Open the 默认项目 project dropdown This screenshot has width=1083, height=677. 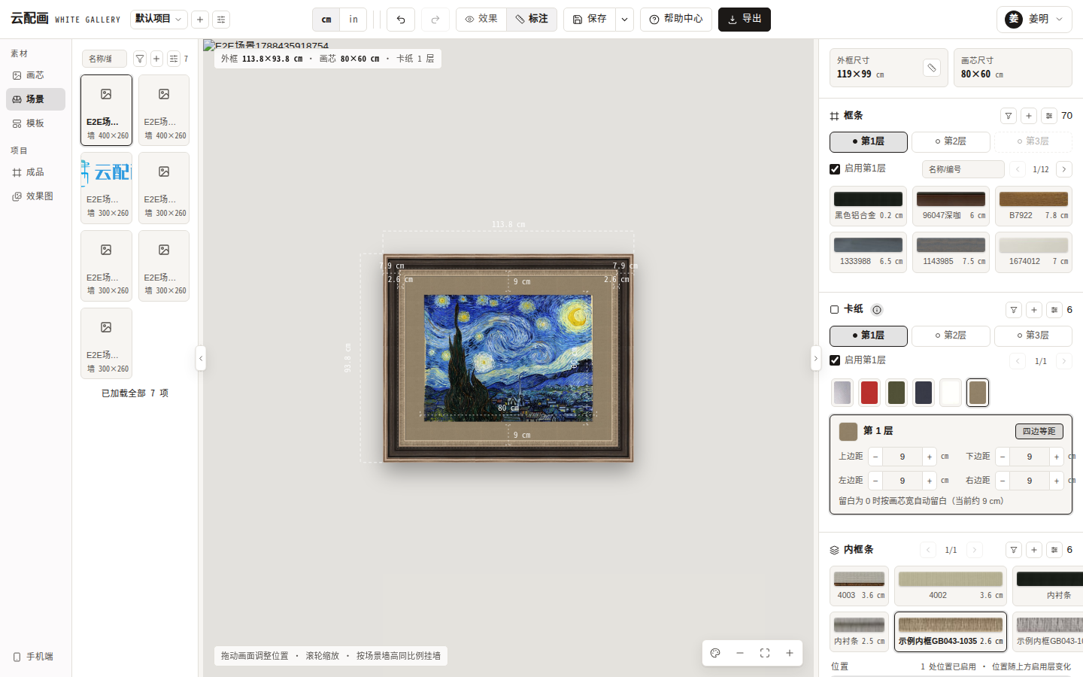point(159,20)
